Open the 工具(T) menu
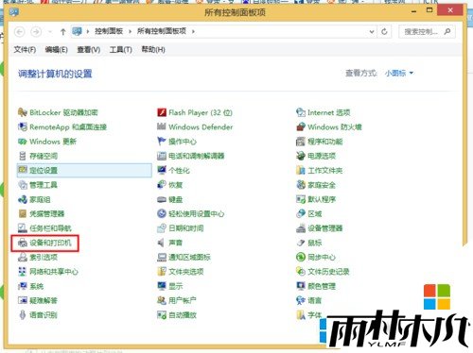This screenshot has width=473, height=353. 120,49
